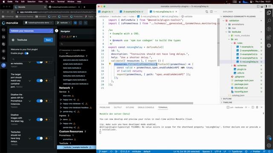Screen dimensions: 273x153
Task: Click the TypeScript language mode in status bar
Action: point(237,151)
